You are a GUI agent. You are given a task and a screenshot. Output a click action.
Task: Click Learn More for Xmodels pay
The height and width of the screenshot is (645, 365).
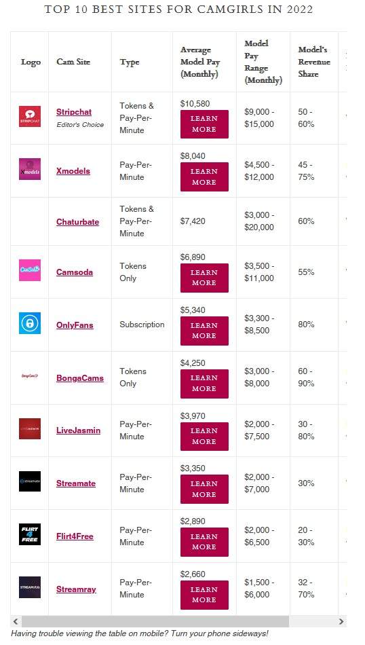pyautogui.click(x=204, y=177)
